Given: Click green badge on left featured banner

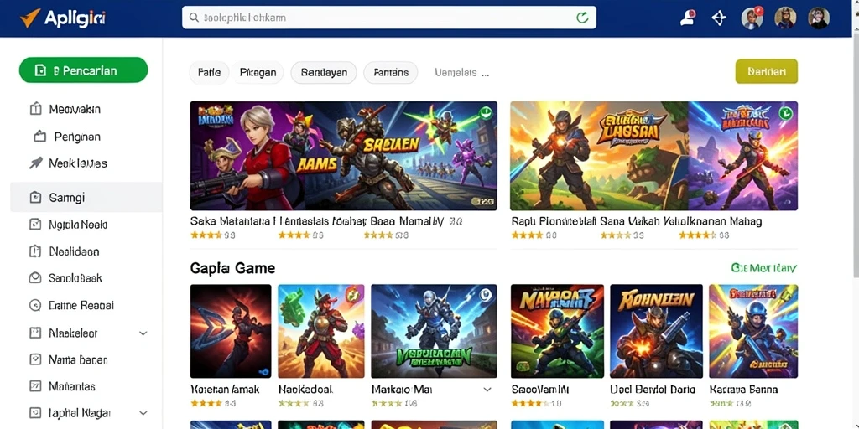Looking at the screenshot, I should (x=485, y=113).
